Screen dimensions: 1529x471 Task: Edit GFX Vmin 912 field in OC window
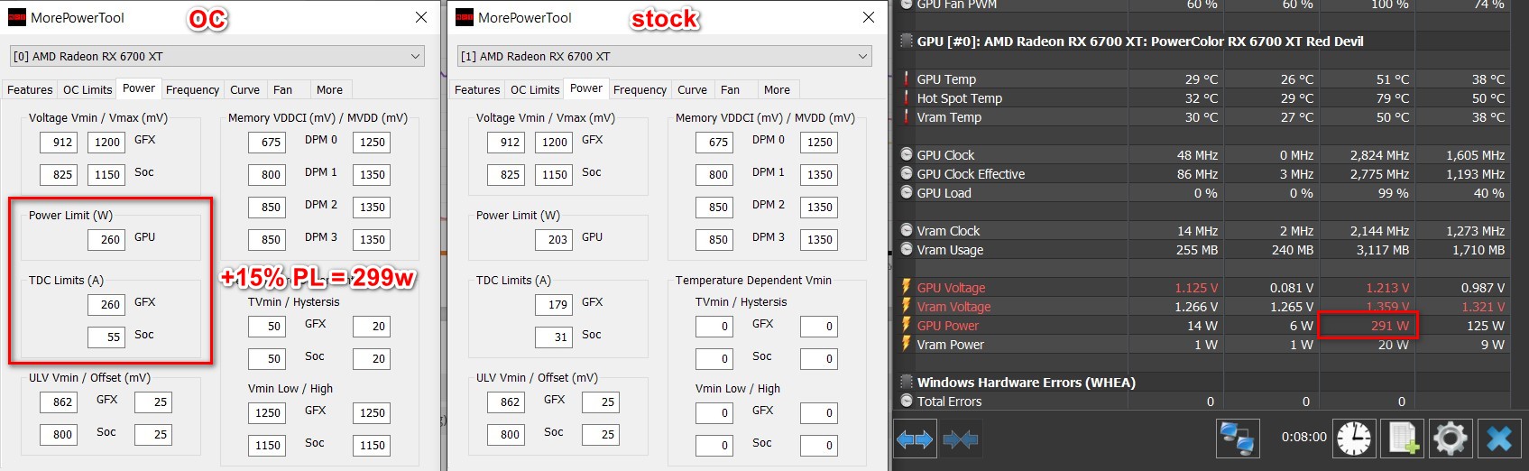[59, 142]
